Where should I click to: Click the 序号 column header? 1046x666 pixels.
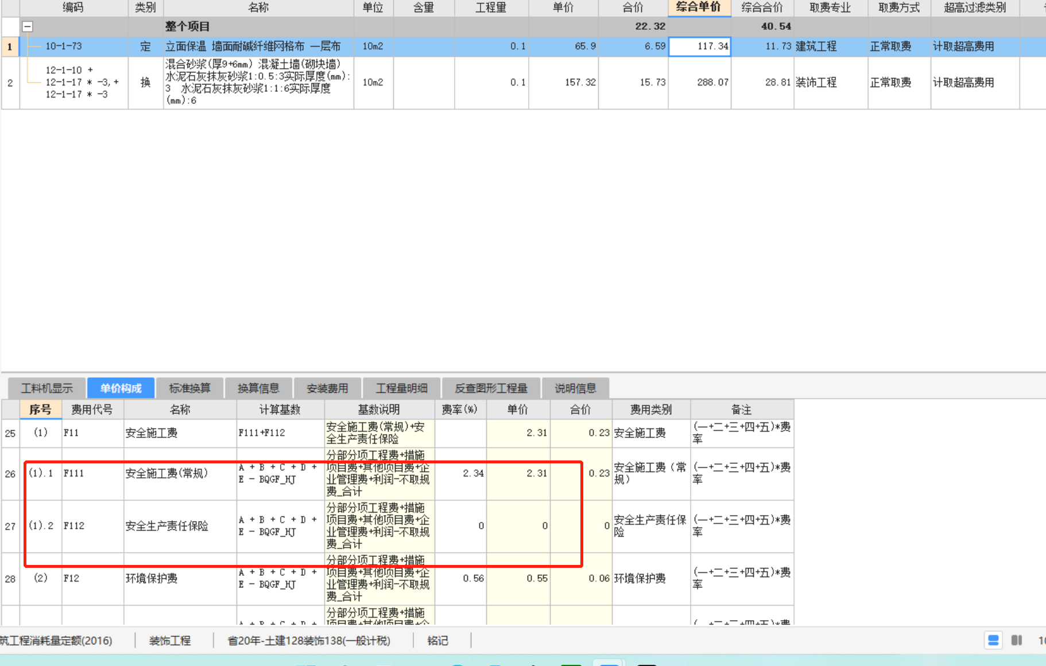pyautogui.click(x=40, y=409)
